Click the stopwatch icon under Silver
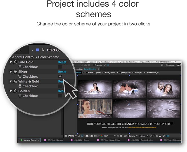The height and width of the screenshot is (152, 187). (20, 76)
